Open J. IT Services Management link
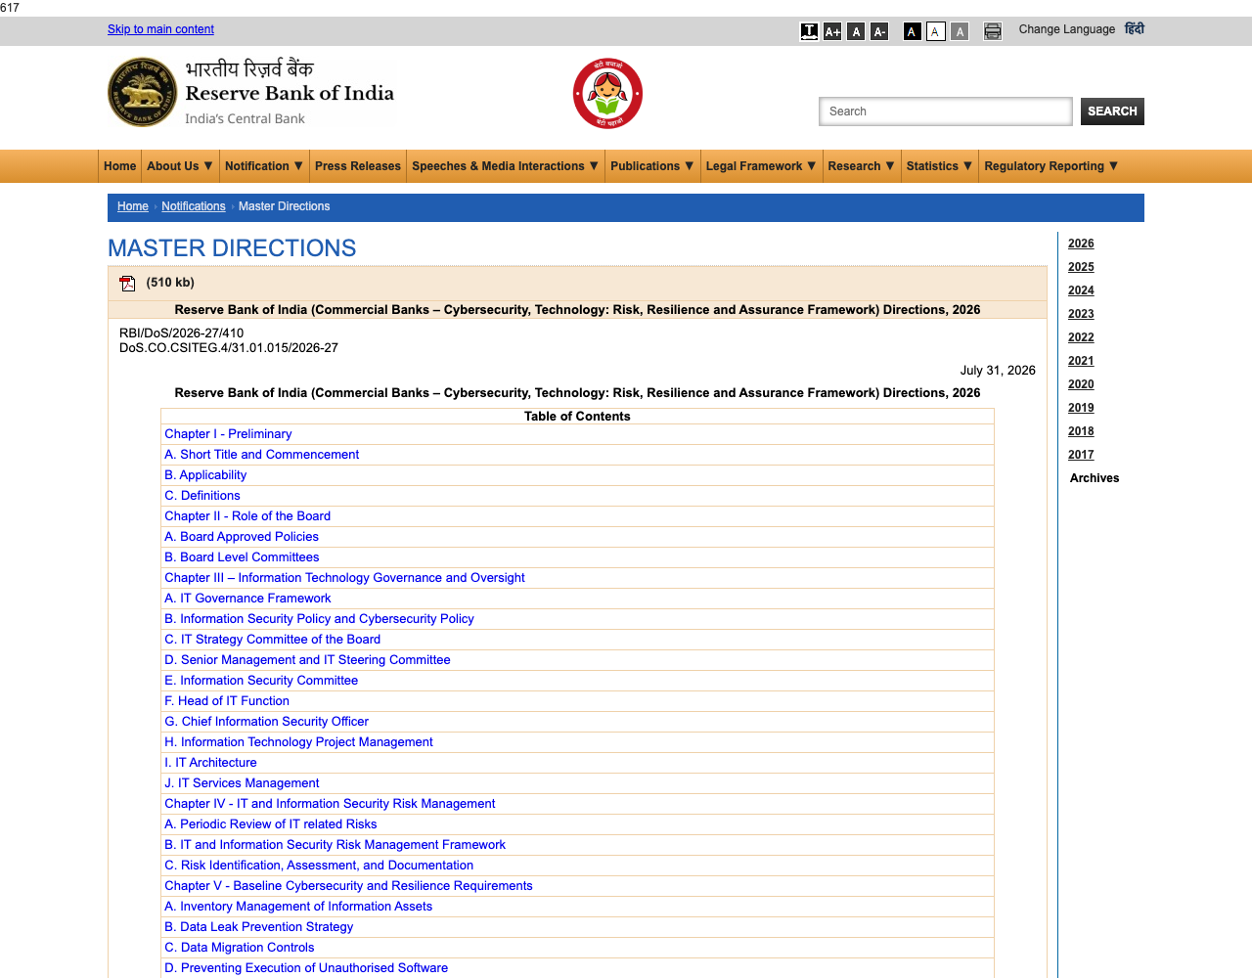 [x=242, y=783]
